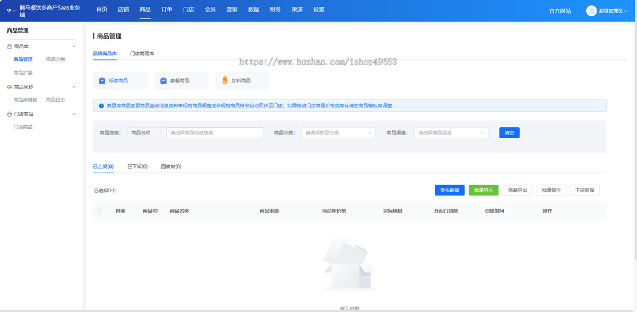637x312 pixels.
Task: Open the 超级管理员 account menu
Action: tap(614, 10)
